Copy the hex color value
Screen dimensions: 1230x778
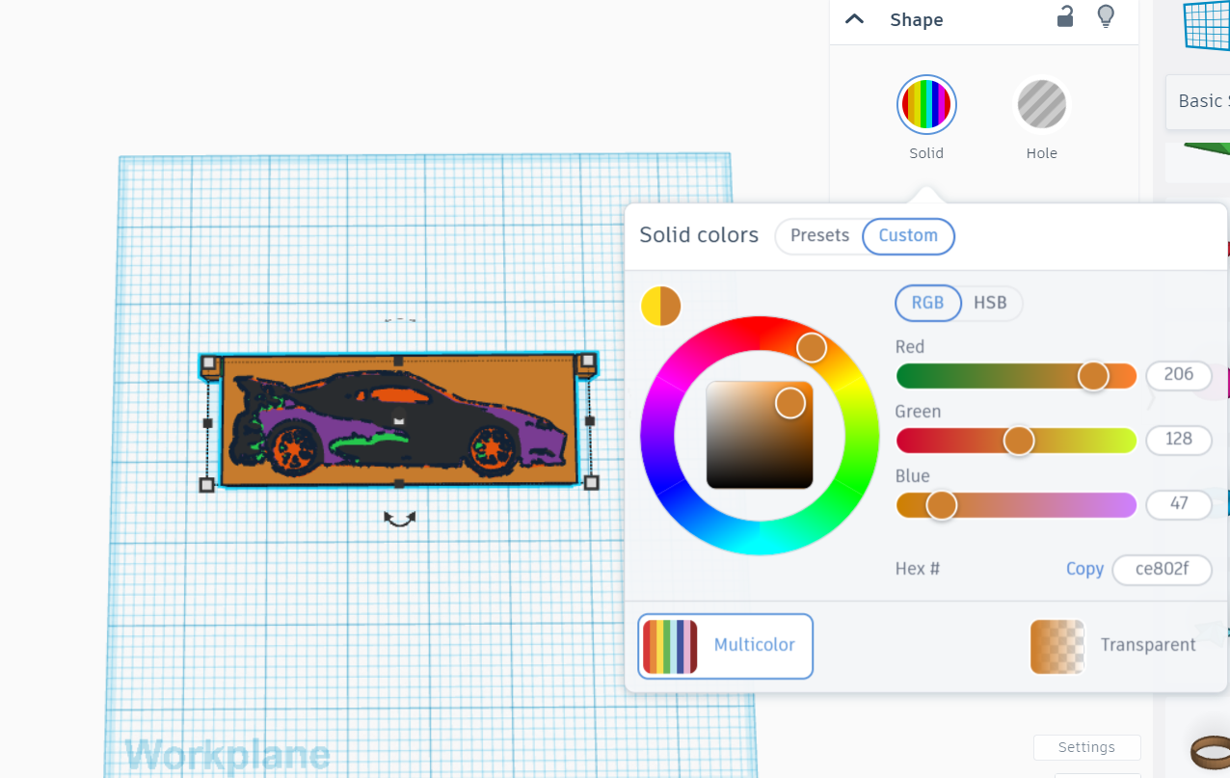point(1084,569)
